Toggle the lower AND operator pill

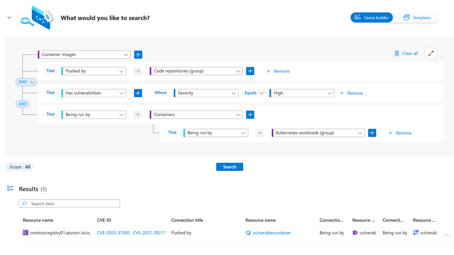pos(23,104)
